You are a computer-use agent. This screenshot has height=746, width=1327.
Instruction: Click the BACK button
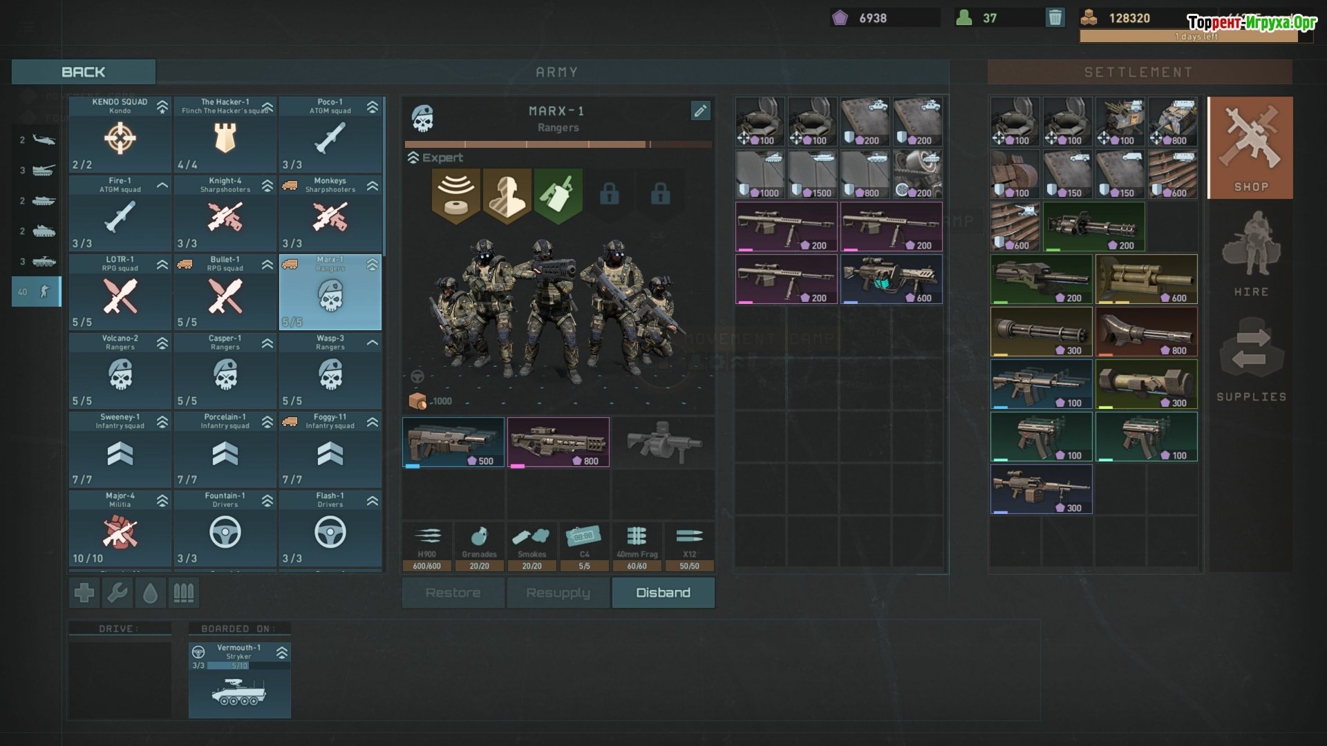pos(84,72)
